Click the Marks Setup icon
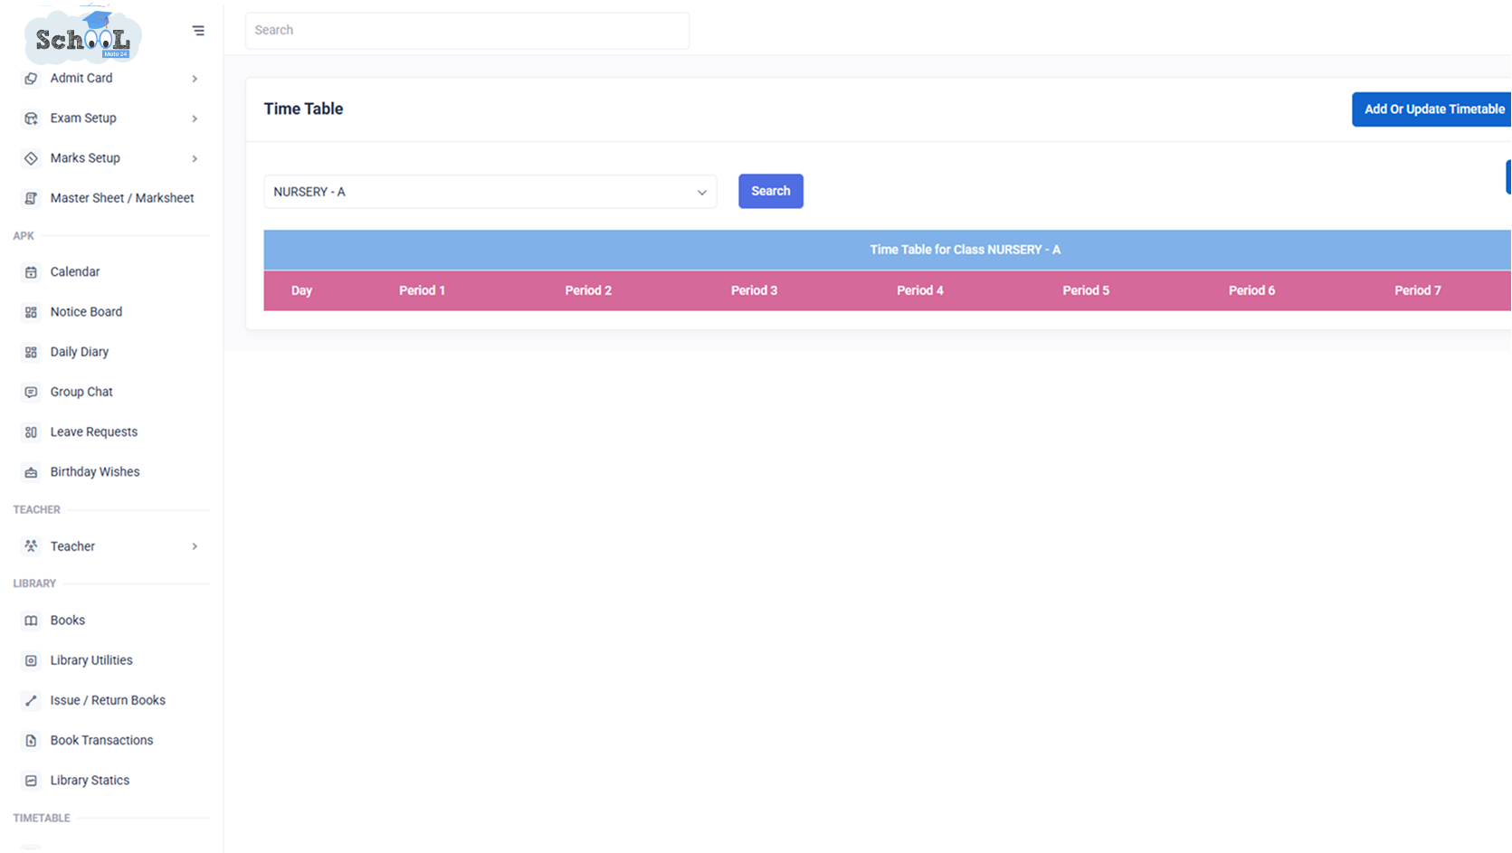 (x=31, y=158)
